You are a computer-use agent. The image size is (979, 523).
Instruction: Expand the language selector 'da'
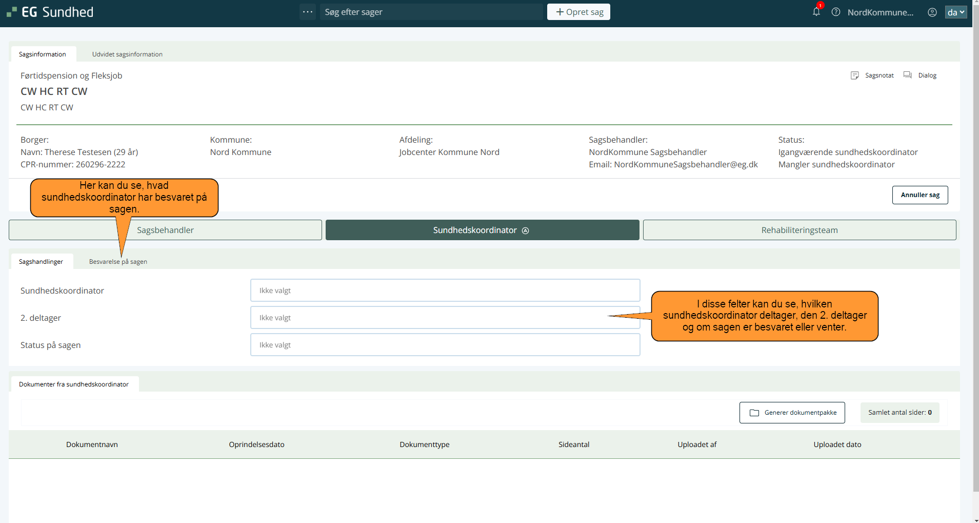(955, 12)
